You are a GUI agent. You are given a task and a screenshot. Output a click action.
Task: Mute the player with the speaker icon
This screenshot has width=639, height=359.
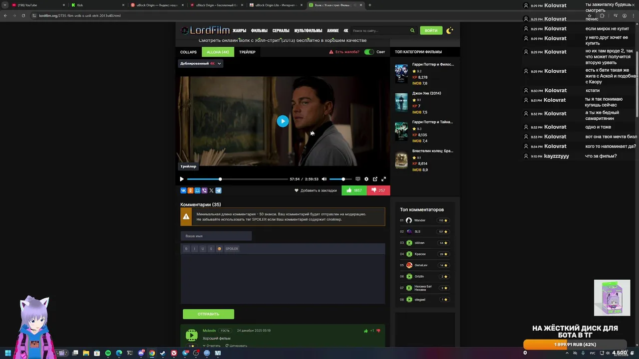324,179
